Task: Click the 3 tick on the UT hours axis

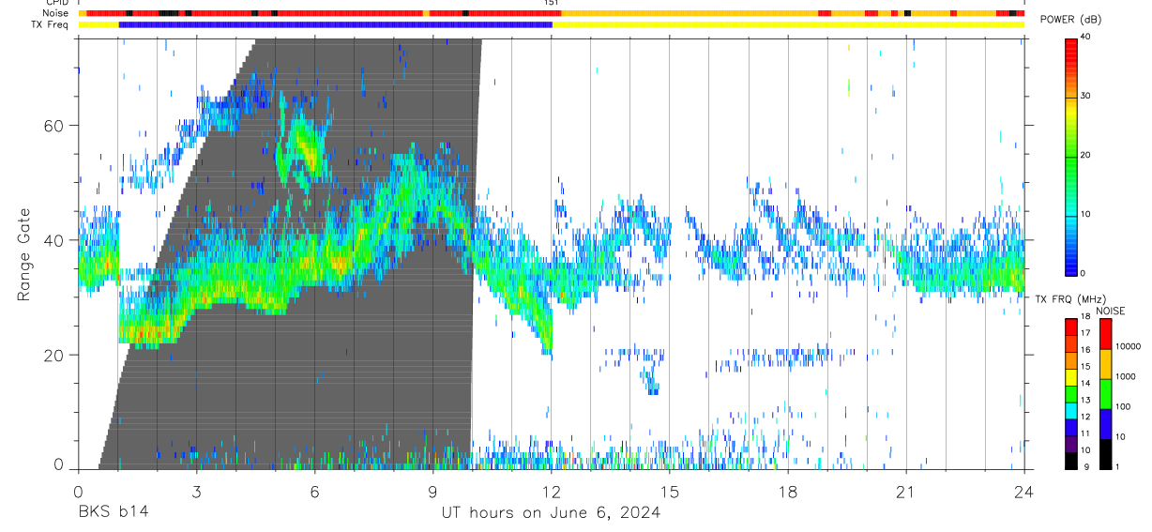Action: 197,491
